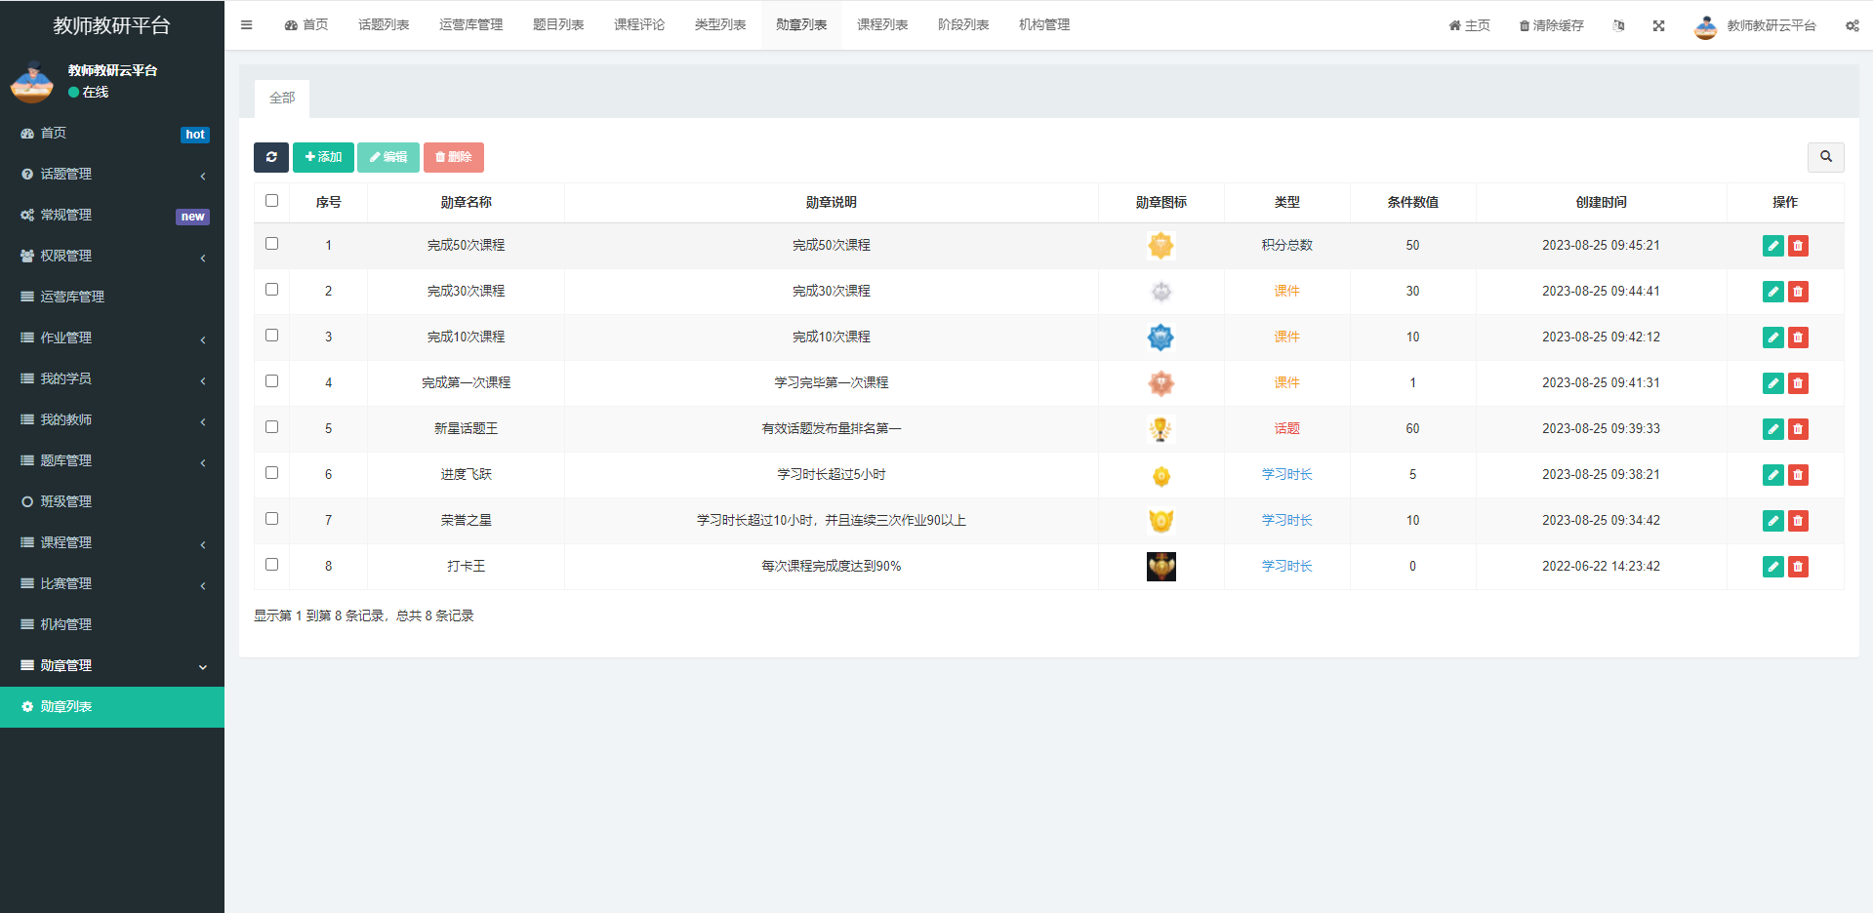Delete the 打卡王 row with the trash icon

tap(1798, 567)
